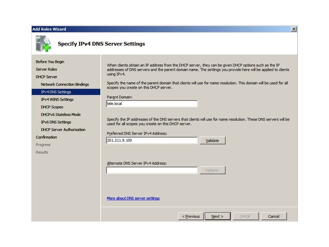The width and height of the screenshot is (329, 247).
Task: Go to DHCPv6 Stateless Mode
Action: 61,115
